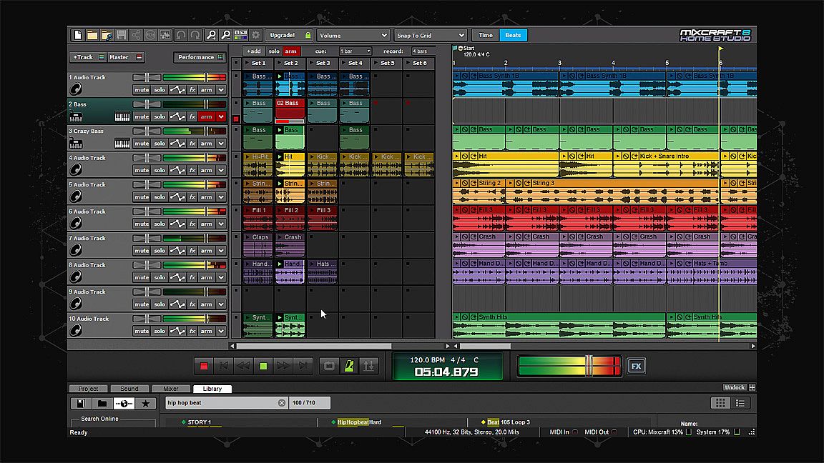The height and width of the screenshot is (463, 824).
Task: Open the Project tab
Action: (88, 389)
